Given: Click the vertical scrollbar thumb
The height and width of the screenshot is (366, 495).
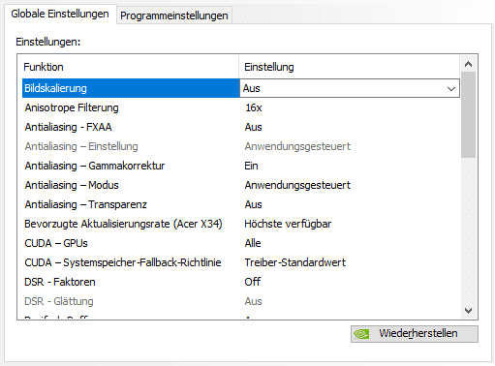Looking at the screenshot, I should point(469,115).
